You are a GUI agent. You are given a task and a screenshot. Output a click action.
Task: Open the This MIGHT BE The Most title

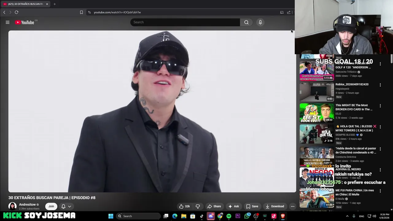(354, 107)
